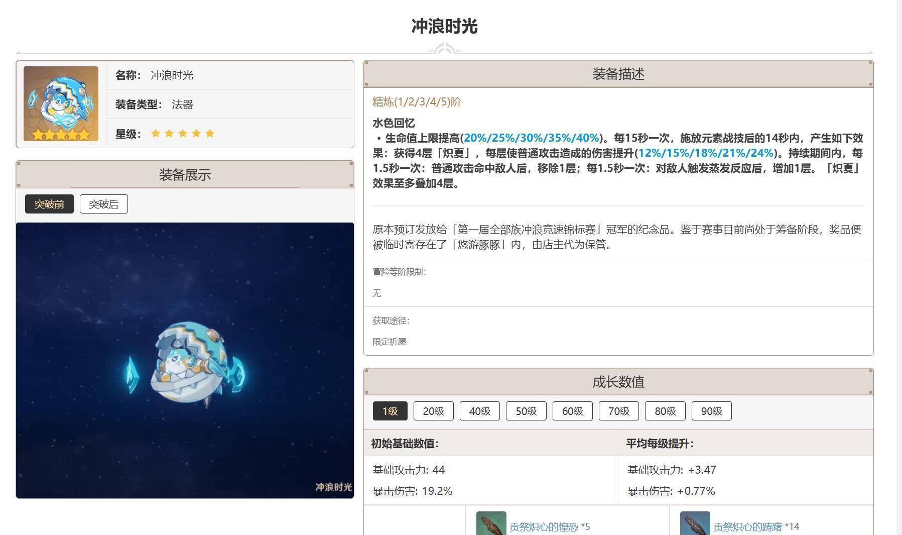Pick the 60级 level option
This screenshot has height=535, width=902.
click(x=572, y=411)
